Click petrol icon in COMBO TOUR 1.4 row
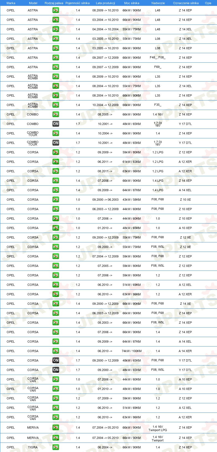The height and width of the screenshot is (452, 217). [x=56, y=133]
